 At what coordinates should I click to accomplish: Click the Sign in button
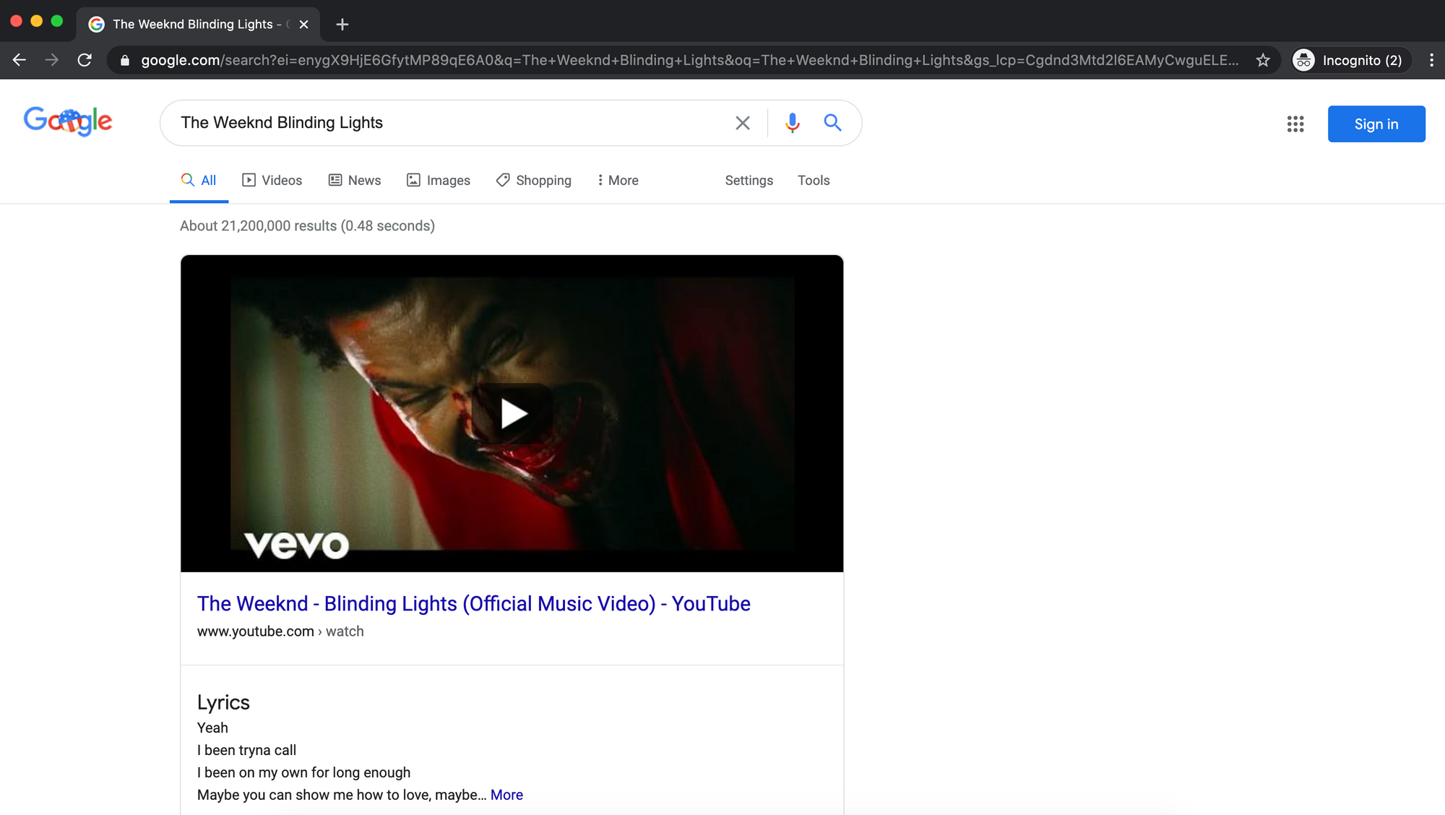(1376, 124)
